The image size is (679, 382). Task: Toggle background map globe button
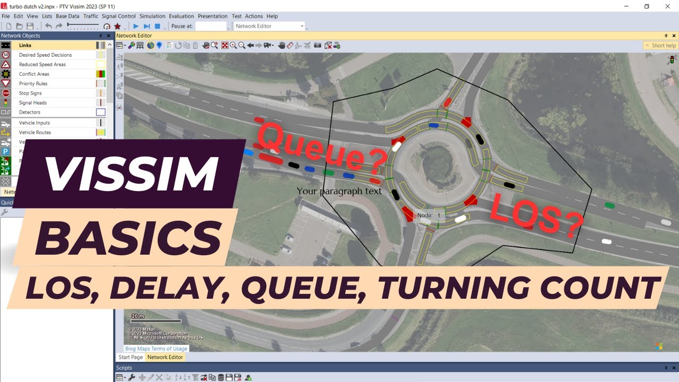[x=151, y=46]
